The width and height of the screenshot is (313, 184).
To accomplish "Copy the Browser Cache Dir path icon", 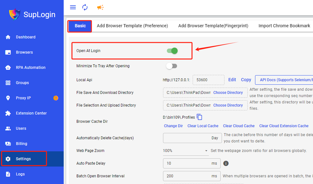I will tap(200, 117).
